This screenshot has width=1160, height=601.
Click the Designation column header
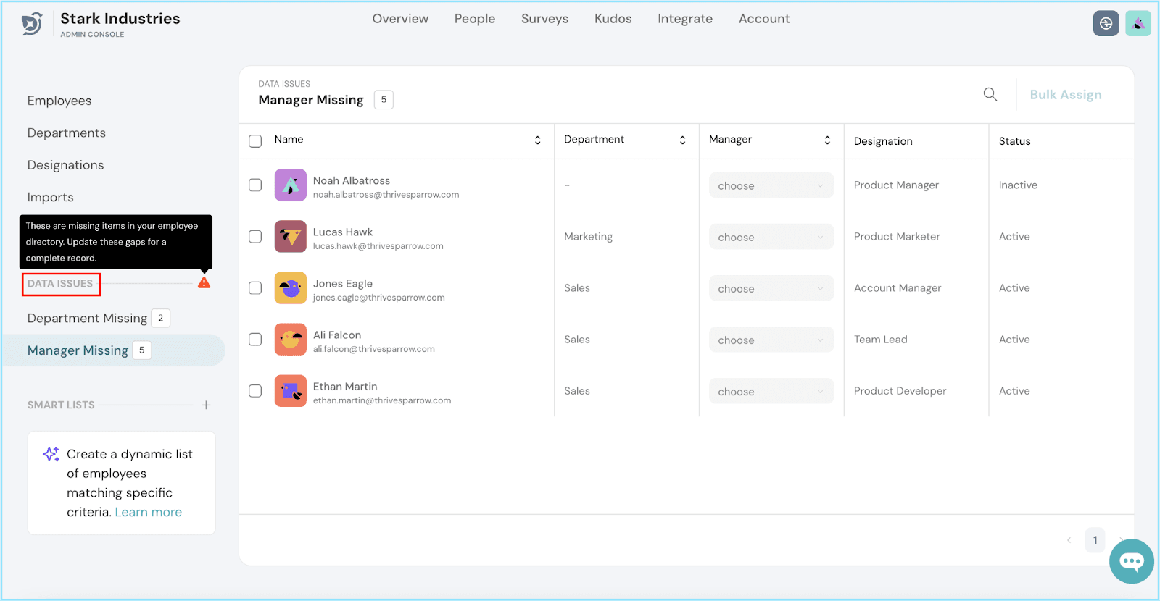tap(883, 141)
